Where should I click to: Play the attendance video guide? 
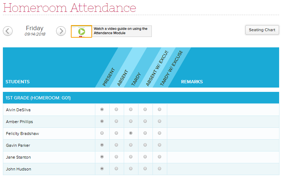point(81,32)
